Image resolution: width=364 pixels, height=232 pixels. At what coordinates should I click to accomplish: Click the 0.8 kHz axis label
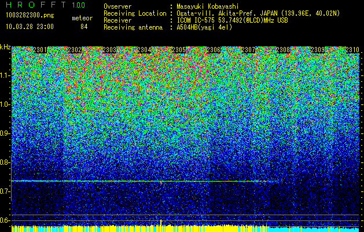click(5, 162)
